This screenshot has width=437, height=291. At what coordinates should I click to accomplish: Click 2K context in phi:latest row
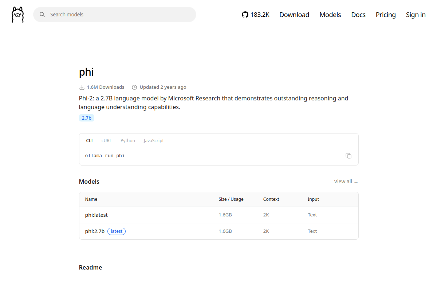[x=266, y=215]
